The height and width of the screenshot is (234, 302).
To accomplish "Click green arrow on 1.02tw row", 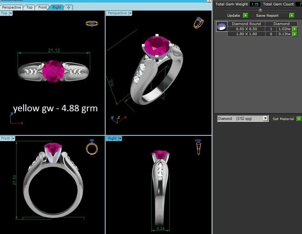I will (x=294, y=29).
